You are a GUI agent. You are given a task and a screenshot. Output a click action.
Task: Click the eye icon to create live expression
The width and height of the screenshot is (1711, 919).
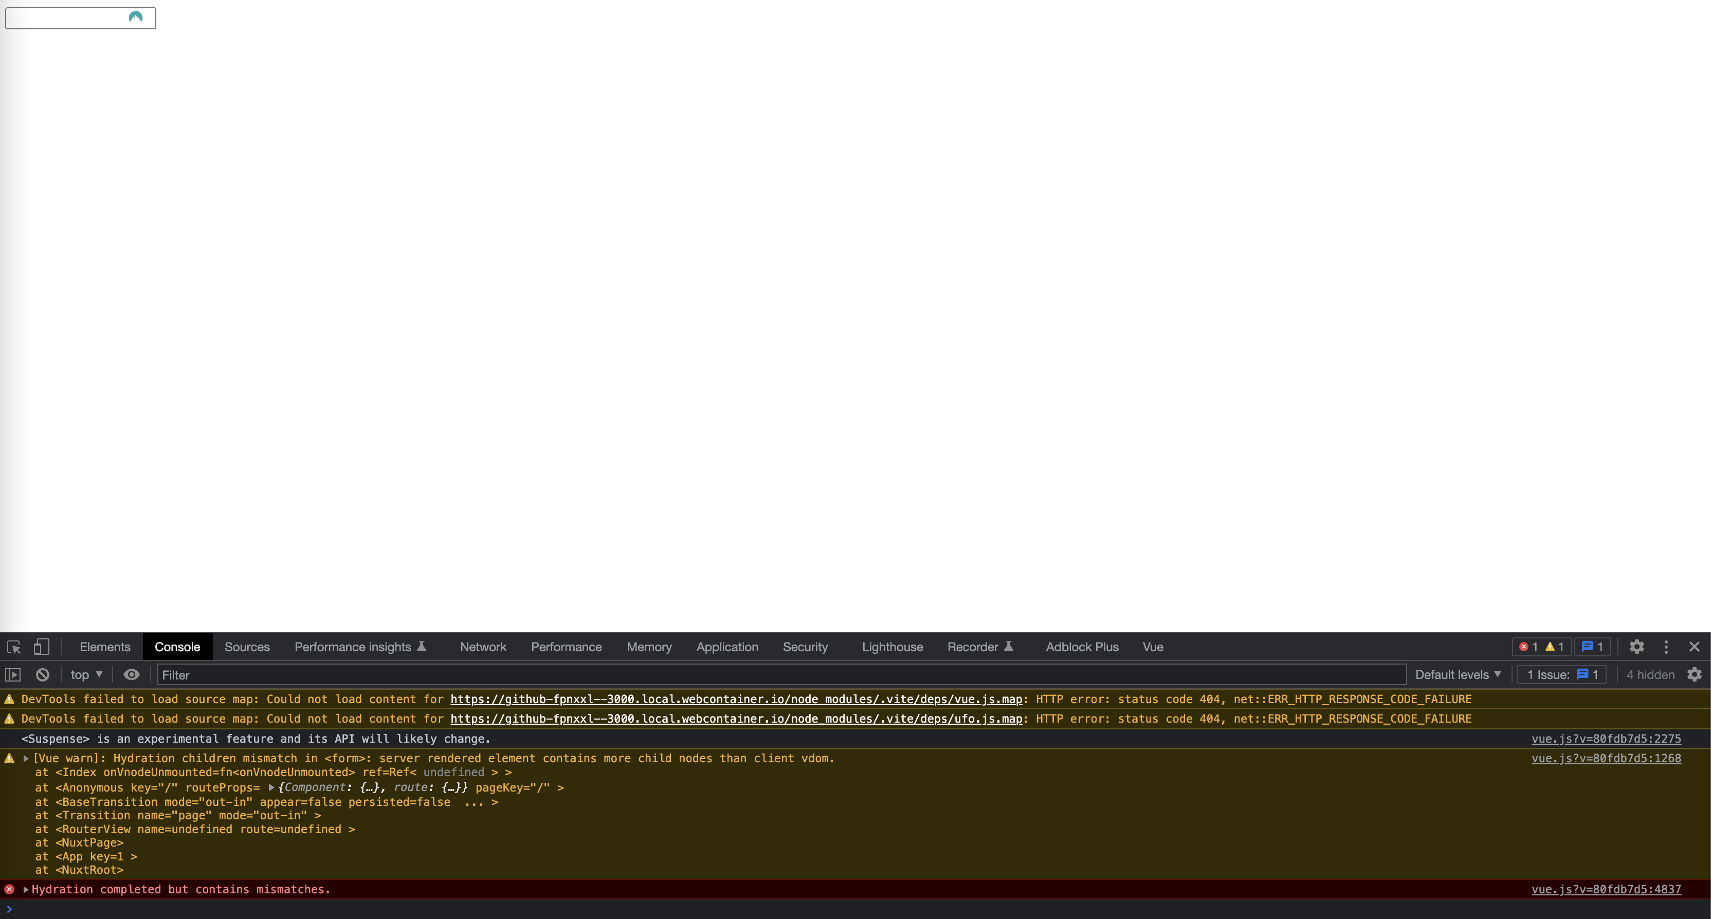131,675
